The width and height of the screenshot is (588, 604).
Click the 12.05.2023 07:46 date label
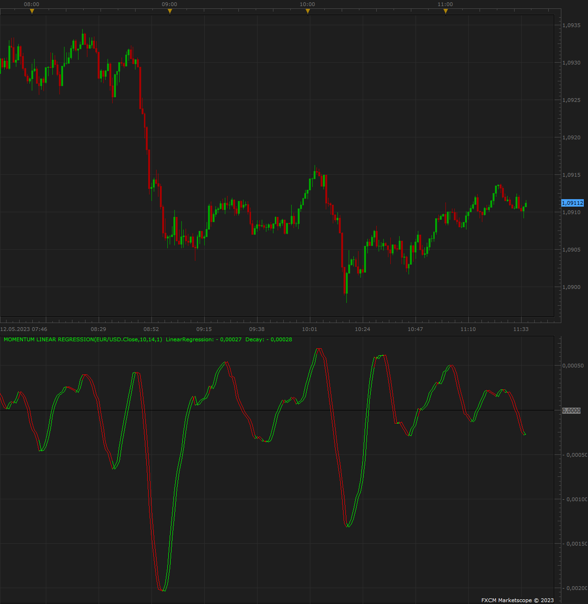tap(24, 329)
